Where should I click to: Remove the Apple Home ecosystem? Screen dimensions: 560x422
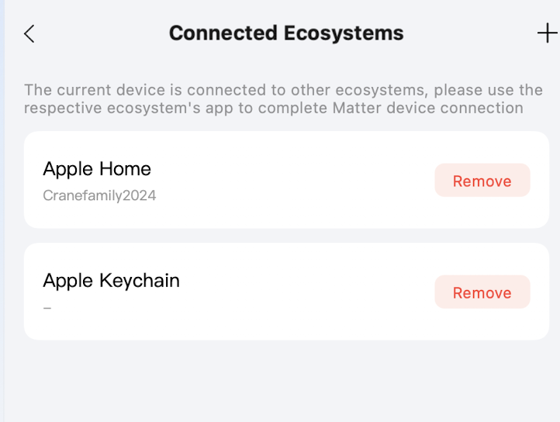[482, 181]
